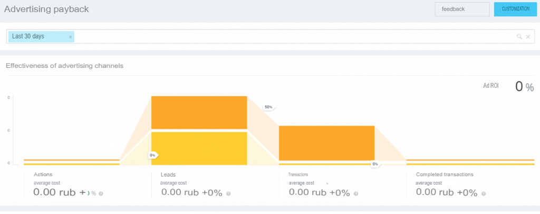Click the 0% marker under Transactions bar
Image resolution: width=540 pixels, height=214 pixels.
374,164
